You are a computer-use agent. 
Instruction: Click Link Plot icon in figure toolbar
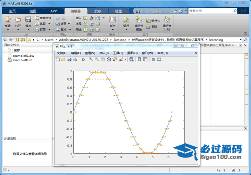(x=131, y=59)
